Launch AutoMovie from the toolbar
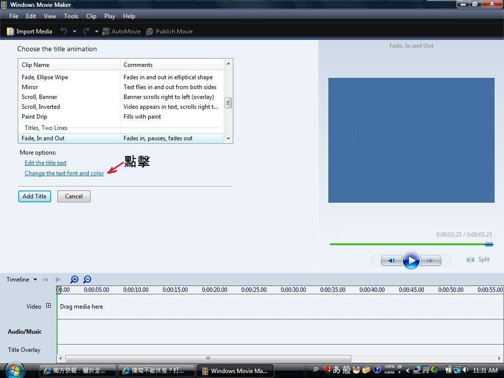The height and width of the screenshot is (378, 504). click(x=122, y=31)
